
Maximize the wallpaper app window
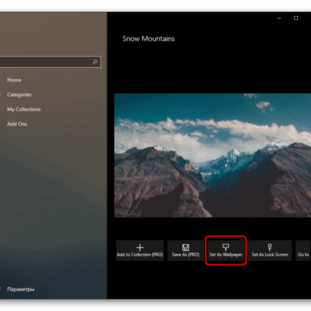point(296,18)
